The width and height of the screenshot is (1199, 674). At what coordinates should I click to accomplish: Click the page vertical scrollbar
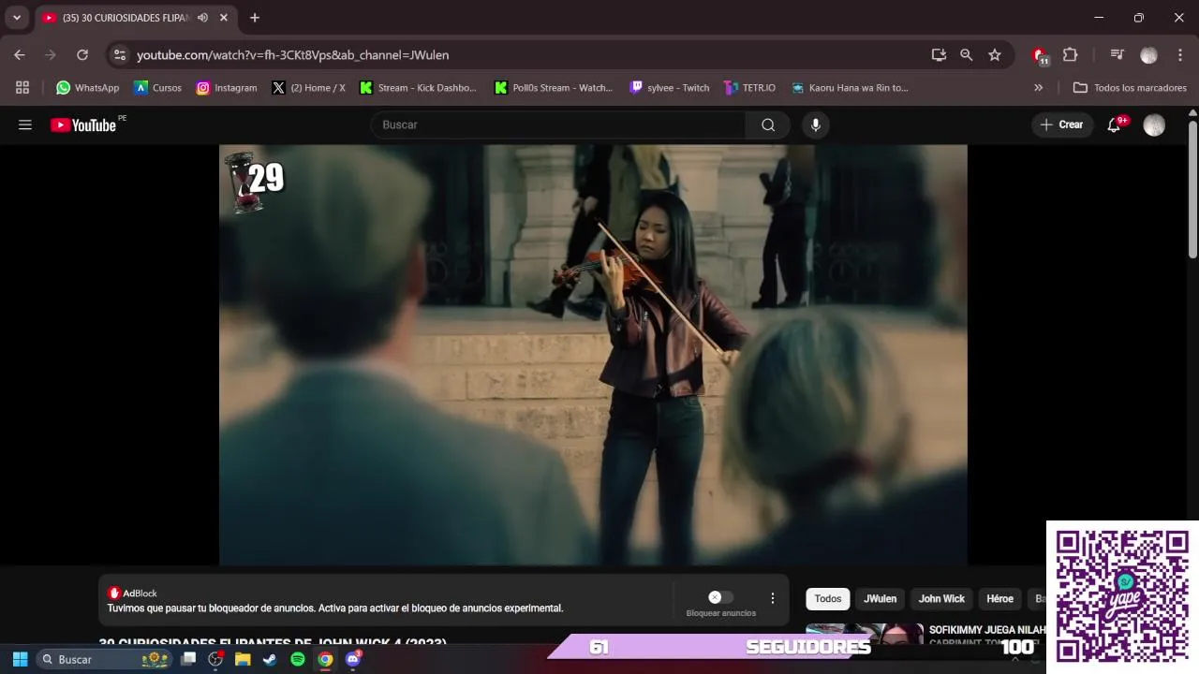[x=1192, y=187]
